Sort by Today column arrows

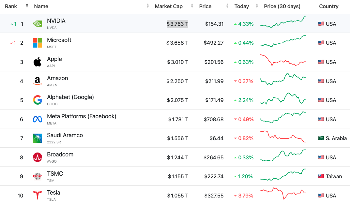257,6
